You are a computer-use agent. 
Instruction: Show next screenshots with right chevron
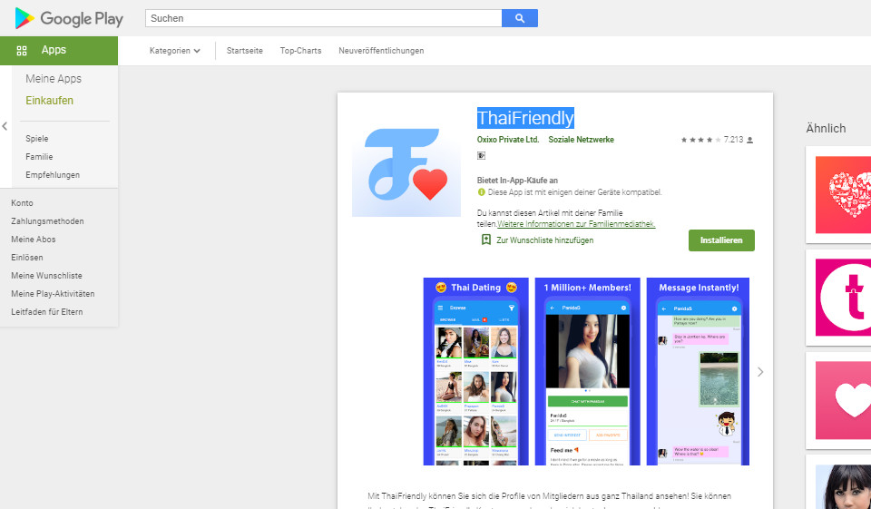click(x=760, y=372)
